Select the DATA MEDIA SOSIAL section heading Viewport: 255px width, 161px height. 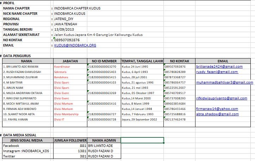pyautogui.click(x=20, y=135)
